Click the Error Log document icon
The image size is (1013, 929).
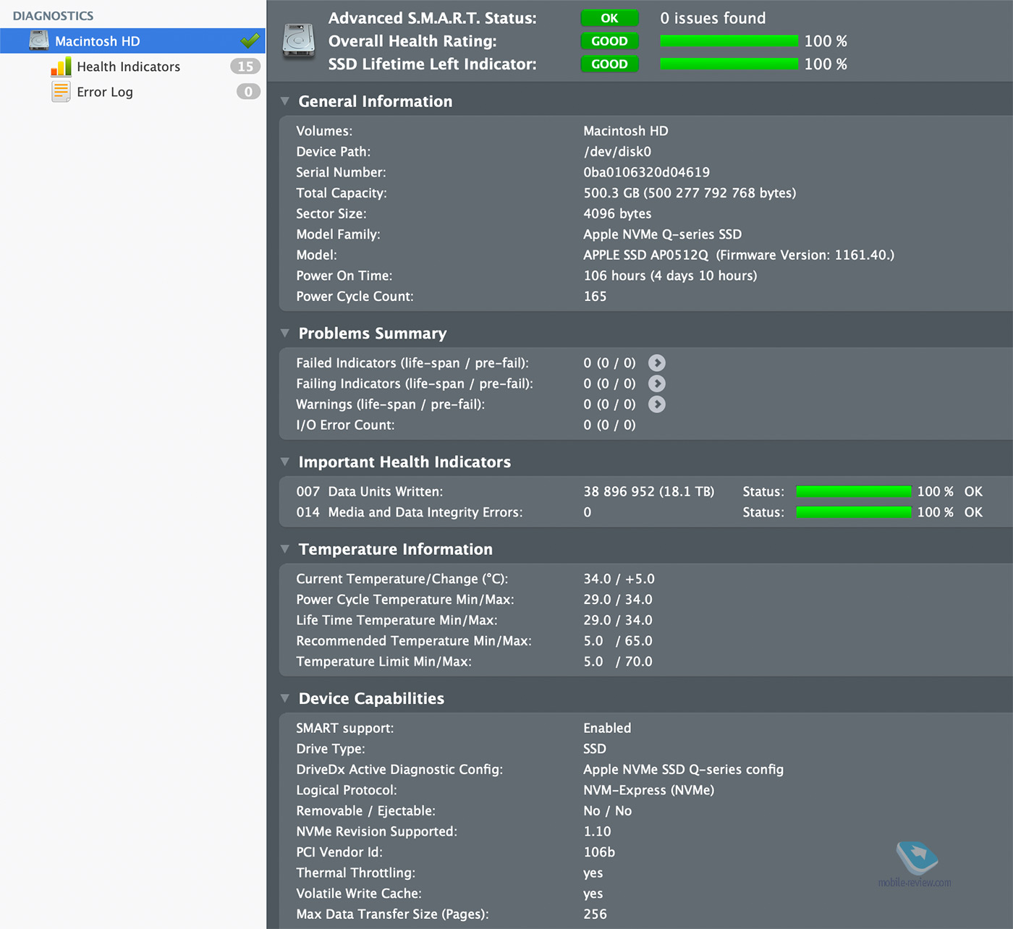(x=61, y=92)
